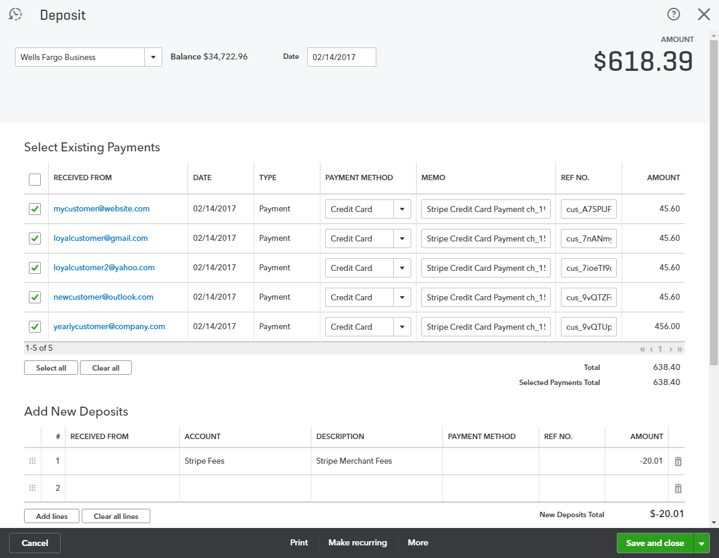Image resolution: width=719 pixels, height=558 pixels.
Task: Click trash icon on empty line 2
Action: pos(678,488)
